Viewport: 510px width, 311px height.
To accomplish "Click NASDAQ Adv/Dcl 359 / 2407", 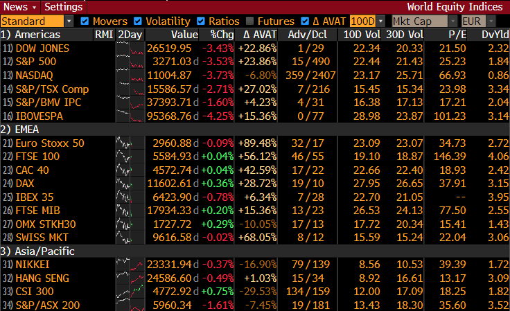I will [x=310, y=75].
